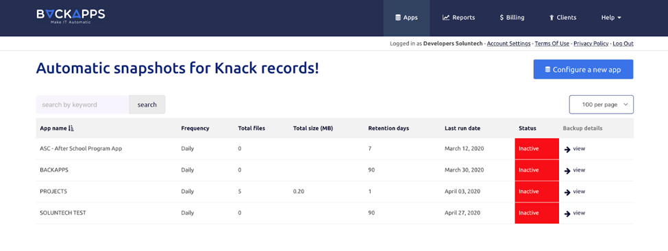668x251 pixels.
Task: Switch to the Clients tab
Action: tap(562, 18)
